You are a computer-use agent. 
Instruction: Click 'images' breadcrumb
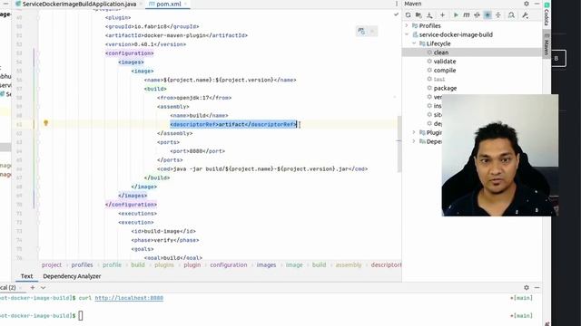pyautogui.click(x=266, y=264)
